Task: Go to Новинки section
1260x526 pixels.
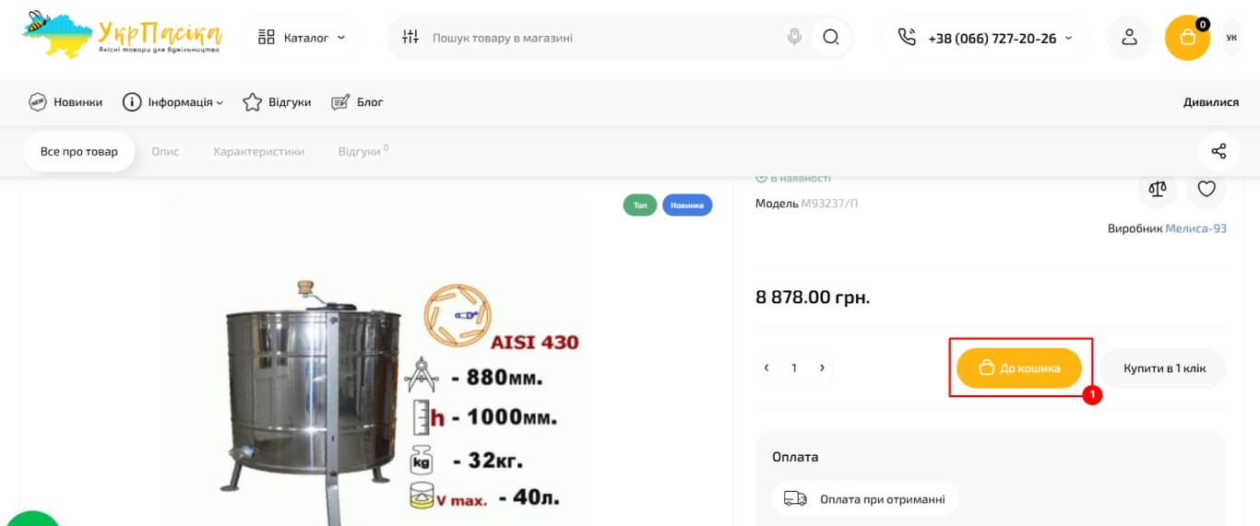Action: click(x=65, y=102)
